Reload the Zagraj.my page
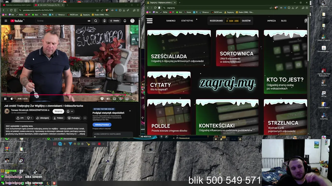The width and height of the screenshot is (332, 186). [x=155, y=8]
